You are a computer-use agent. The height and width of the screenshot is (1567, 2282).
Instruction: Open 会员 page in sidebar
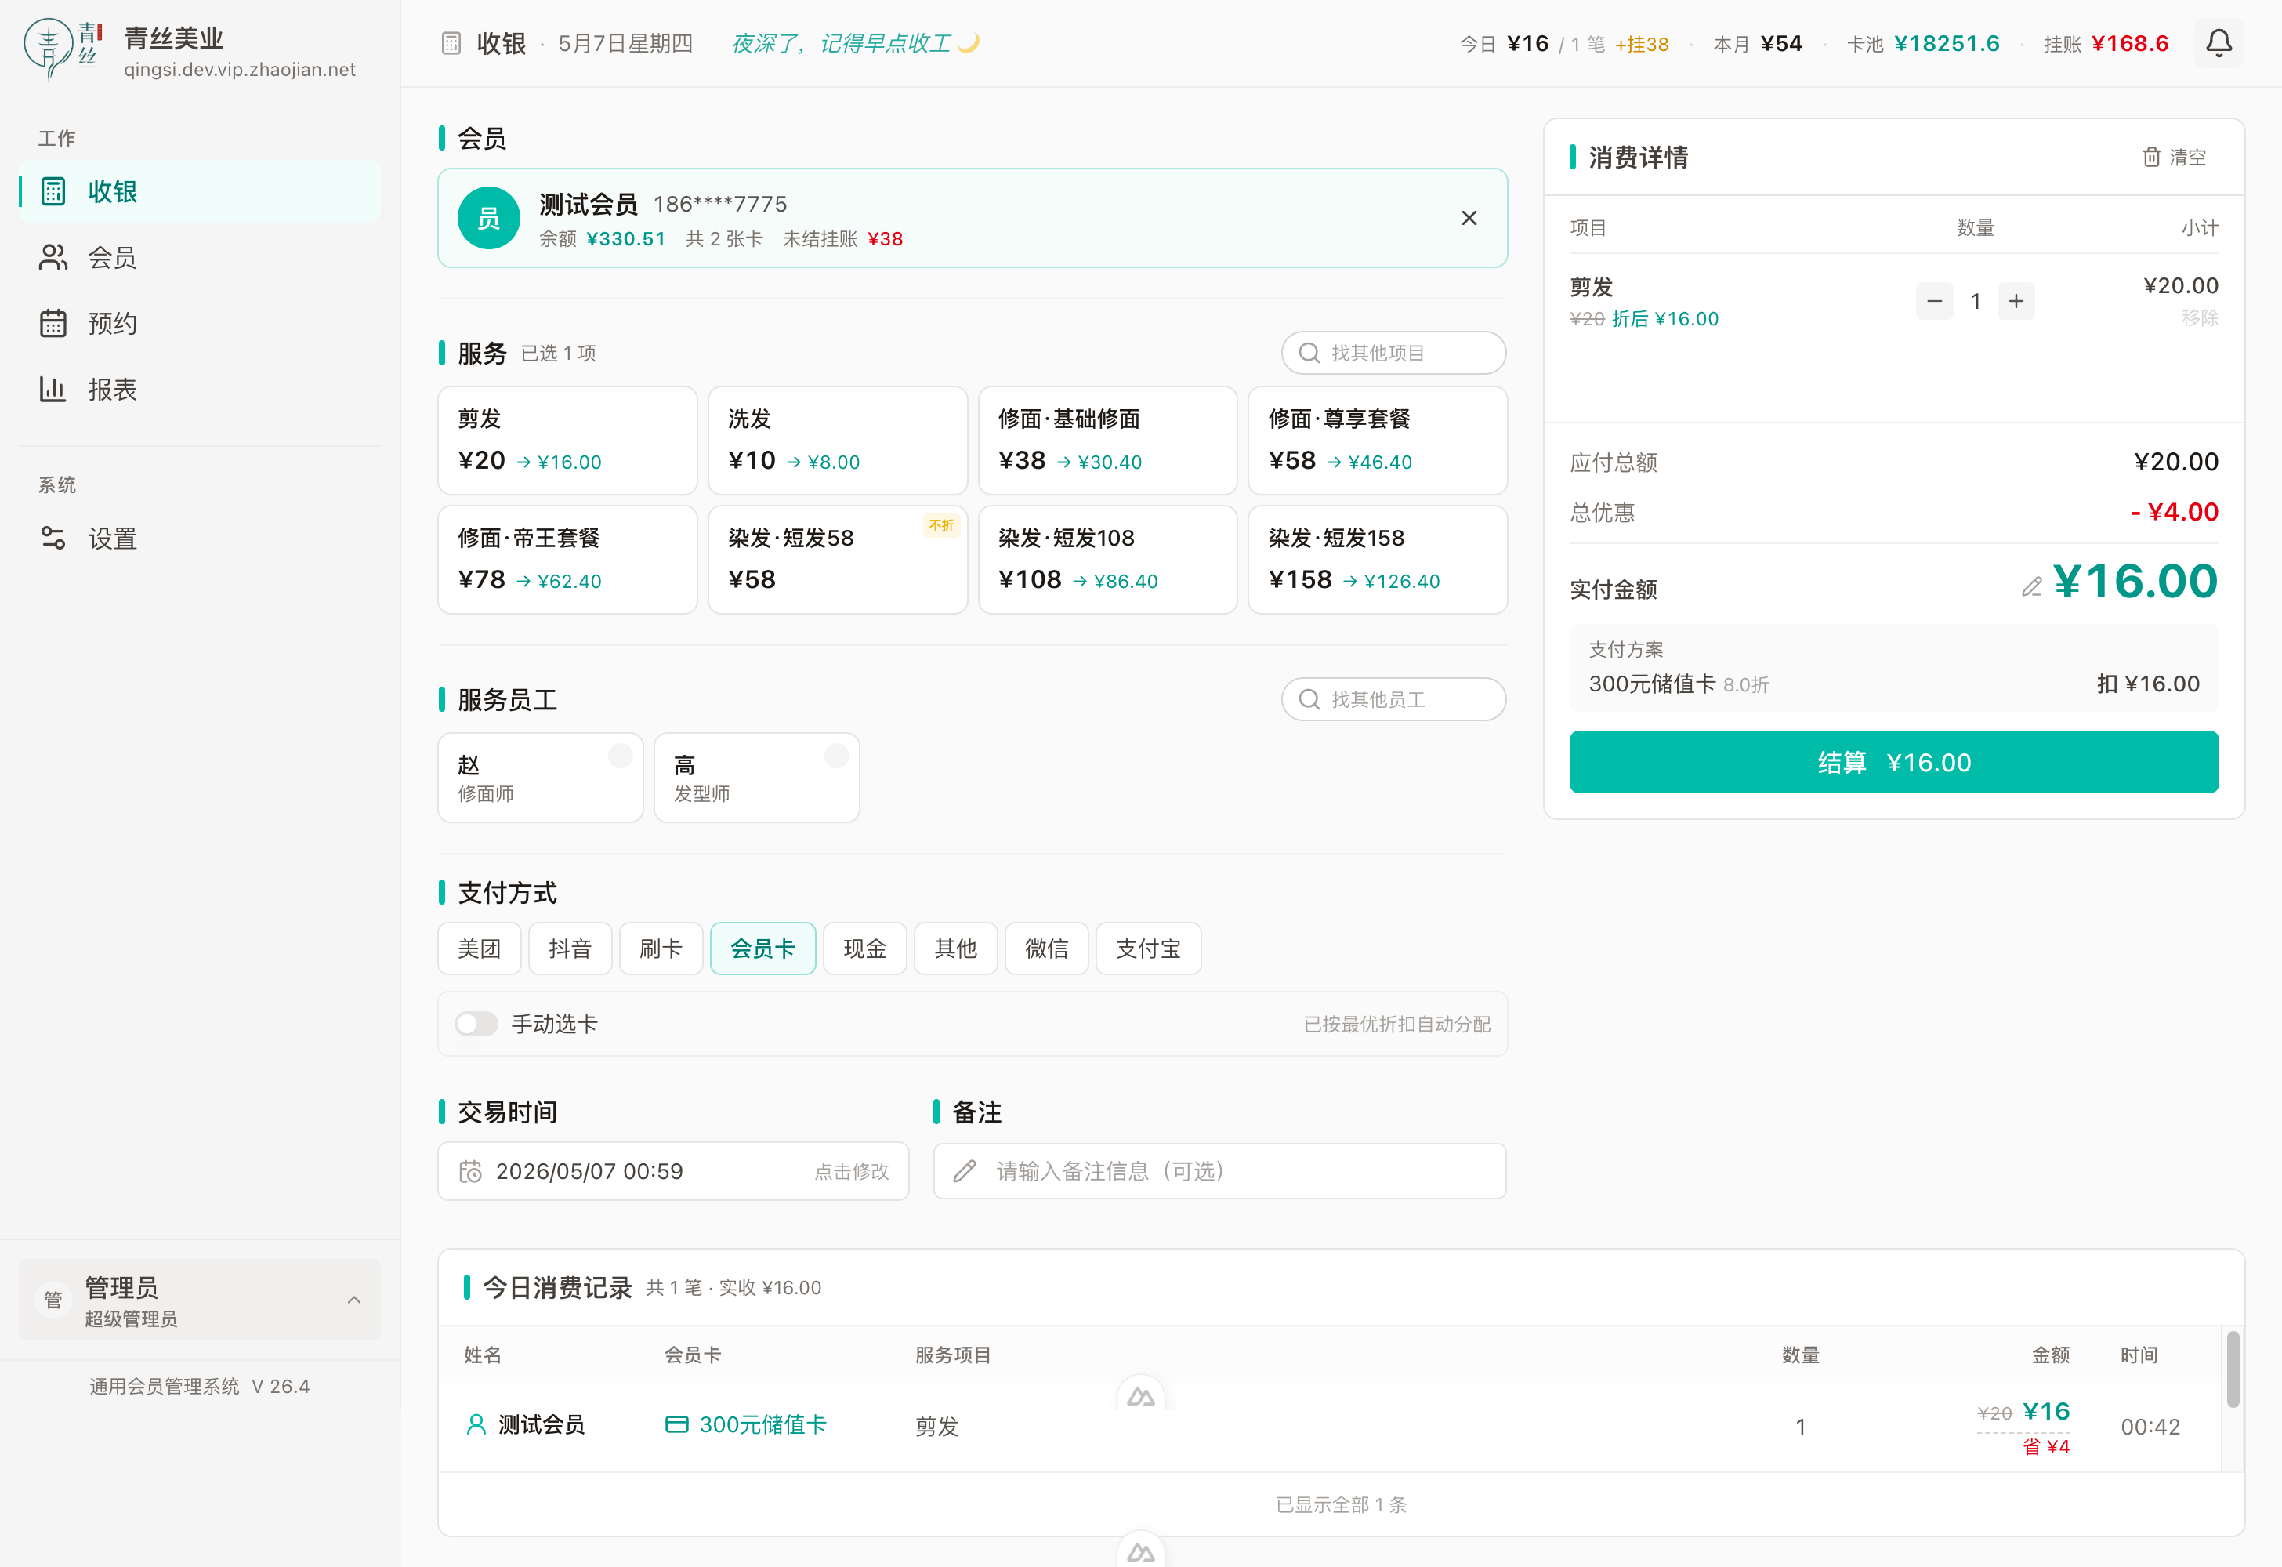click(199, 257)
